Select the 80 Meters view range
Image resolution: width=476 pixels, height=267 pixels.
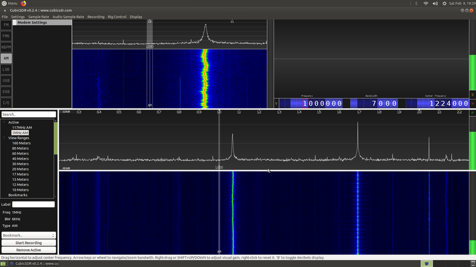tap(20, 148)
